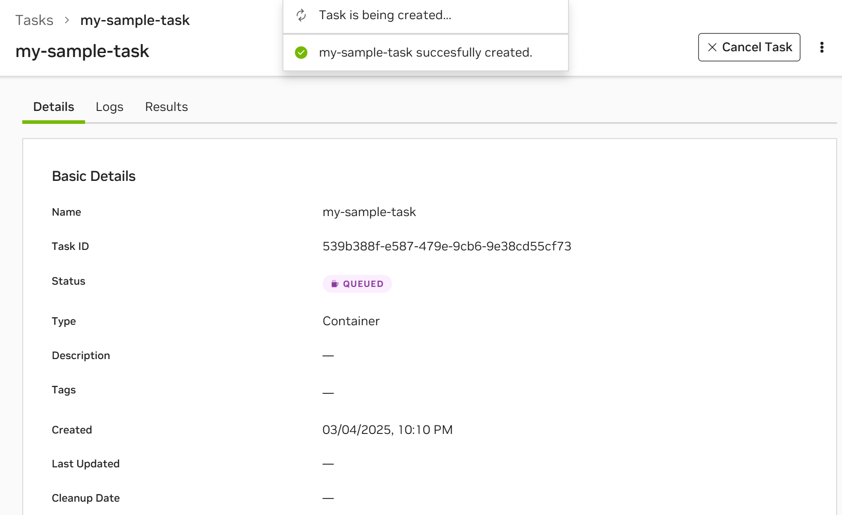Click the Name label

point(66,212)
